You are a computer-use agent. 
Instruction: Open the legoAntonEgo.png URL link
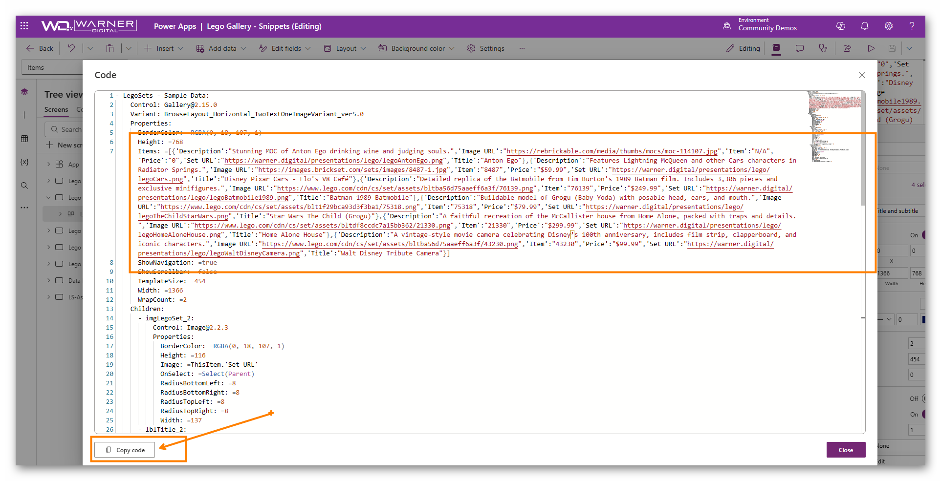coord(334,161)
